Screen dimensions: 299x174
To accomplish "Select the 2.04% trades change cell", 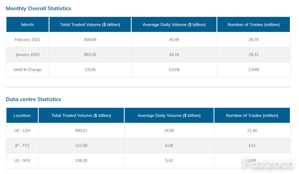I will tap(253, 70).
